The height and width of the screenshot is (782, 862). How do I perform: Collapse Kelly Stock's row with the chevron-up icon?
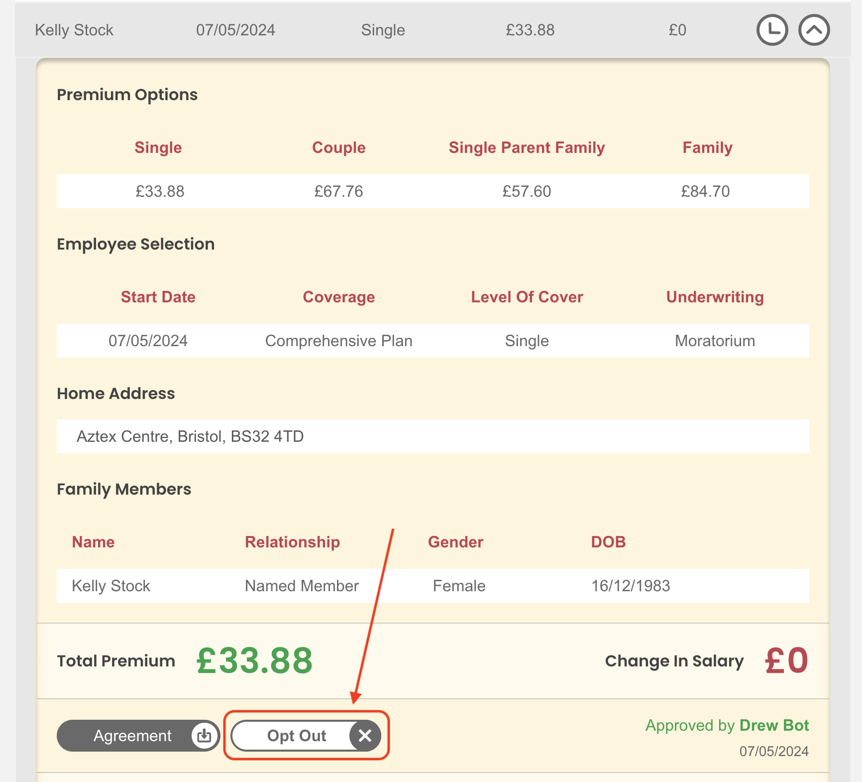[x=814, y=30]
